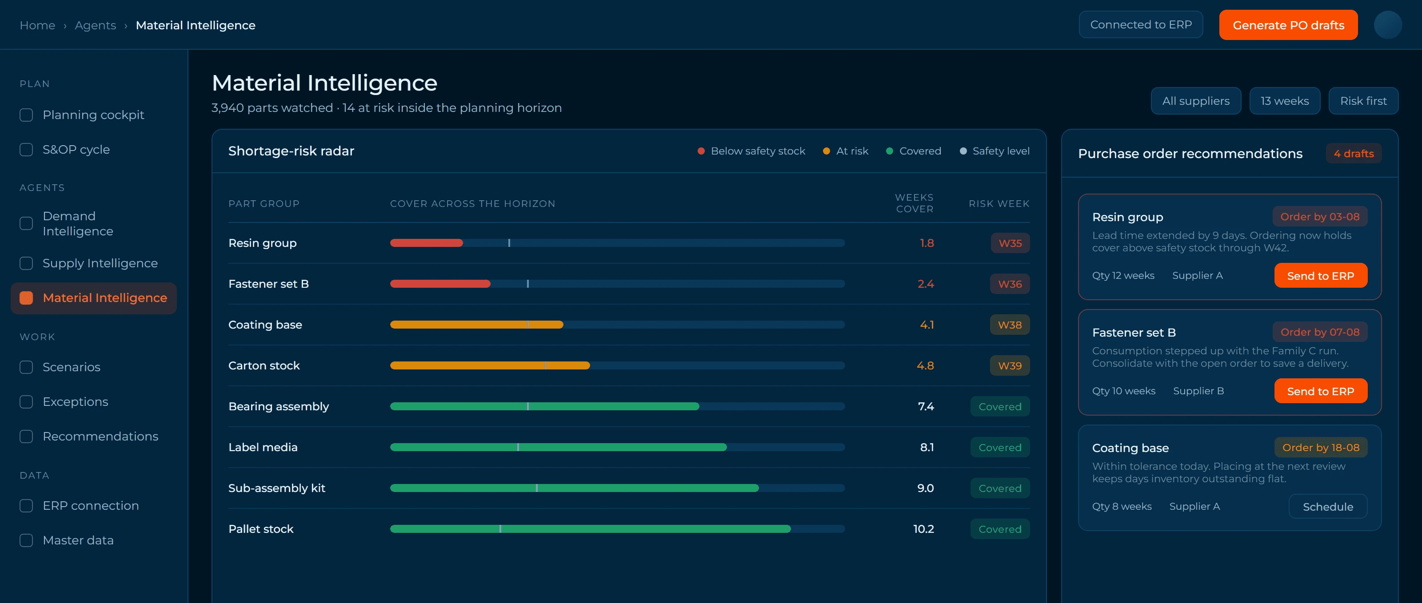Click the 10.2 weeks cover value
Image resolution: width=1422 pixels, height=603 pixels.
pyautogui.click(x=923, y=528)
